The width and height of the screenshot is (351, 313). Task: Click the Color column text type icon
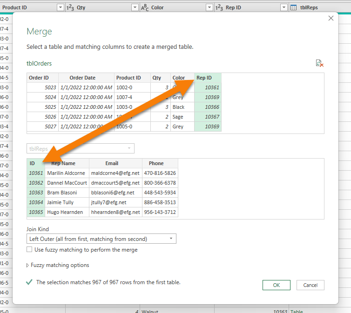(145, 7)
